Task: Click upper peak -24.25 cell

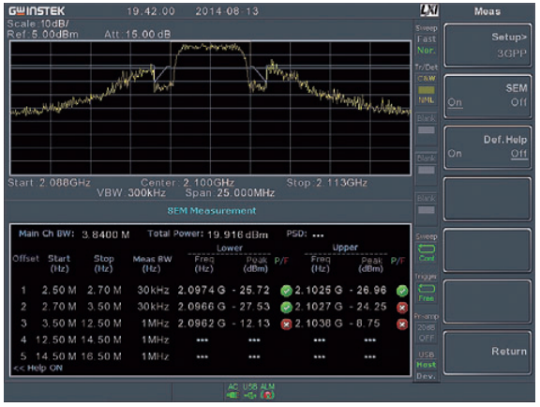Action: click(x=367, y=307)
